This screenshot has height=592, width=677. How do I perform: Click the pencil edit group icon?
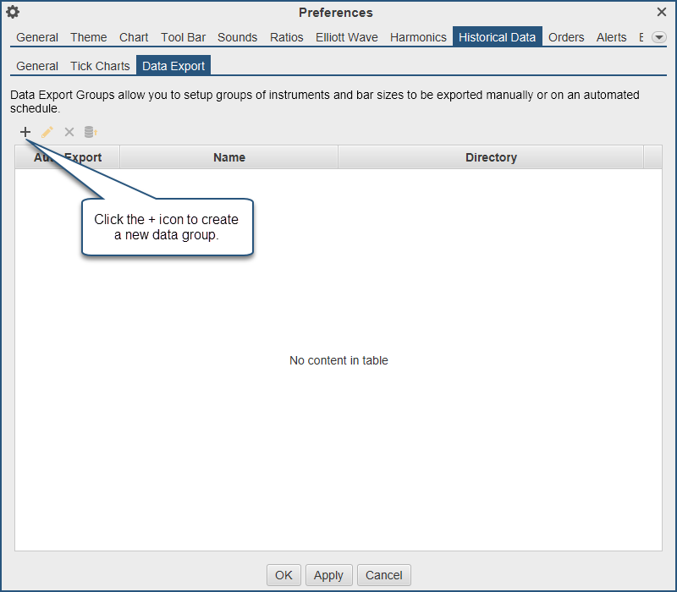(x=47, y=132)
